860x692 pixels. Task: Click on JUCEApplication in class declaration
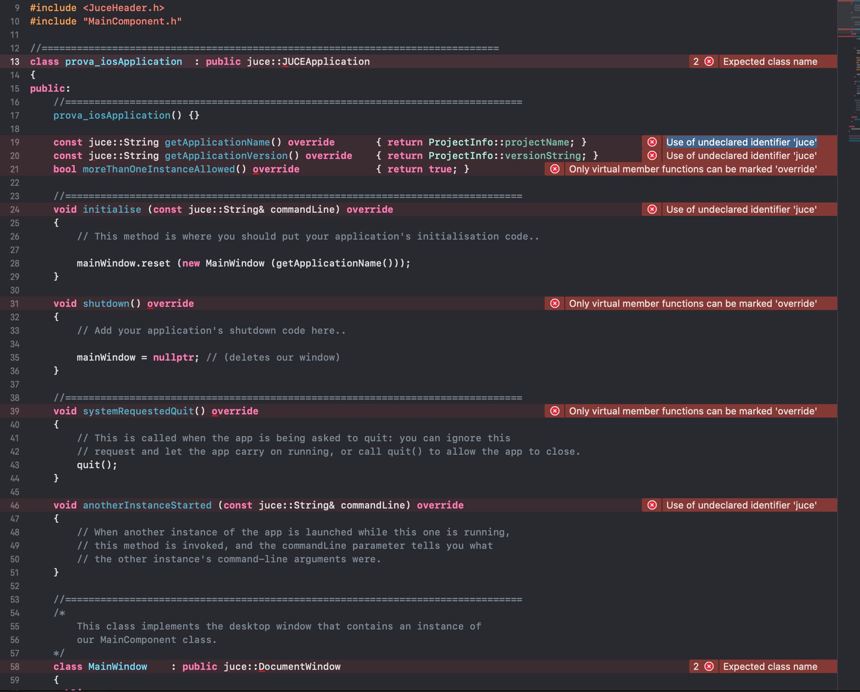[x=326, y=61]
